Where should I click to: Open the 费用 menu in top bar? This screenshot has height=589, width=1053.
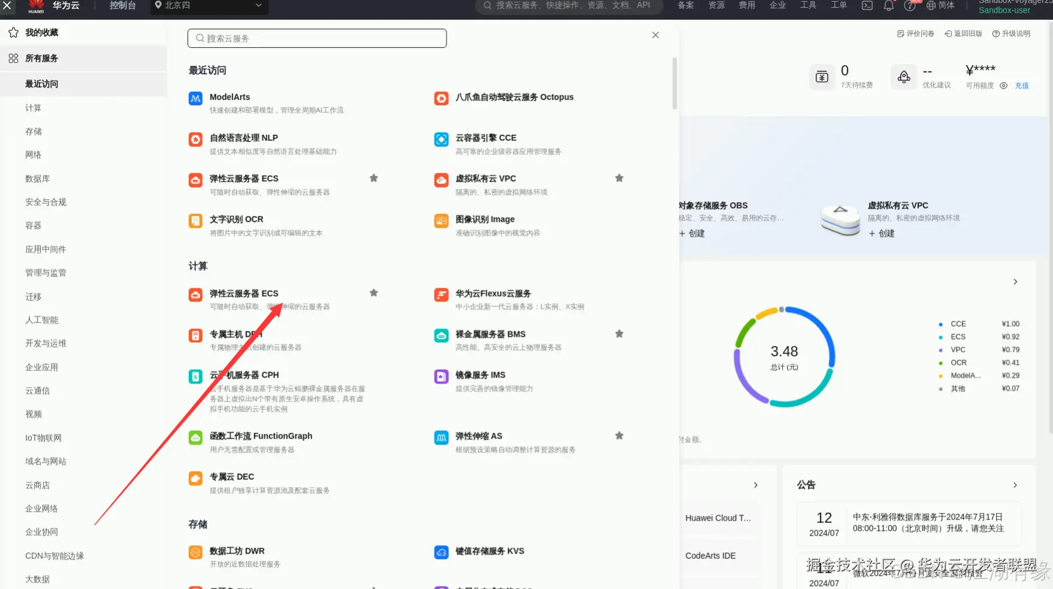tap(747, 5)
